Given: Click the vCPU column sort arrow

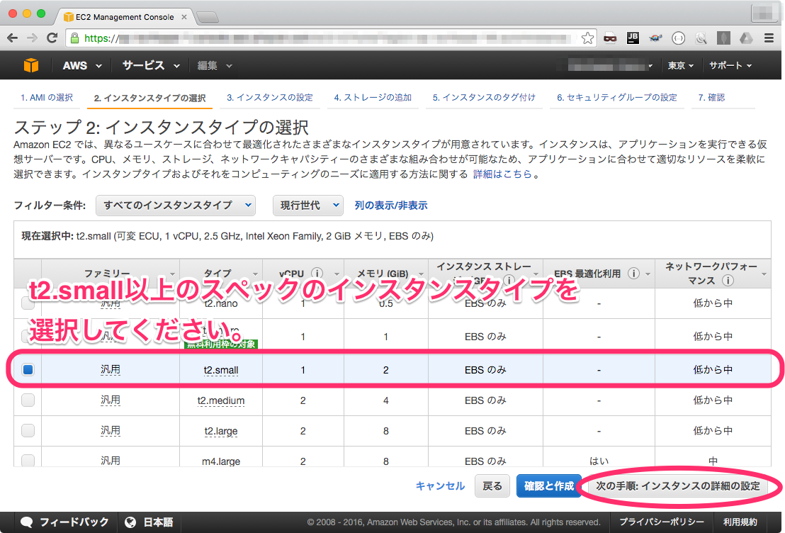Looking at the screenshot, I should tap(337, 274).
